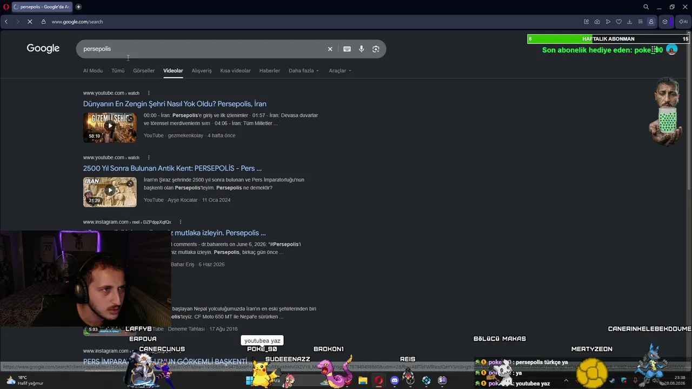Open options for the Ayşe Kocalar result
692x389 pixels.
[x=149, y=157]
